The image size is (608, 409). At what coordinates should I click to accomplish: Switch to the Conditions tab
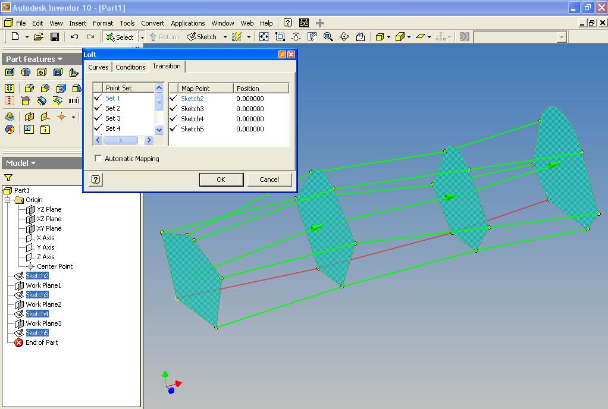click(130, 67)
